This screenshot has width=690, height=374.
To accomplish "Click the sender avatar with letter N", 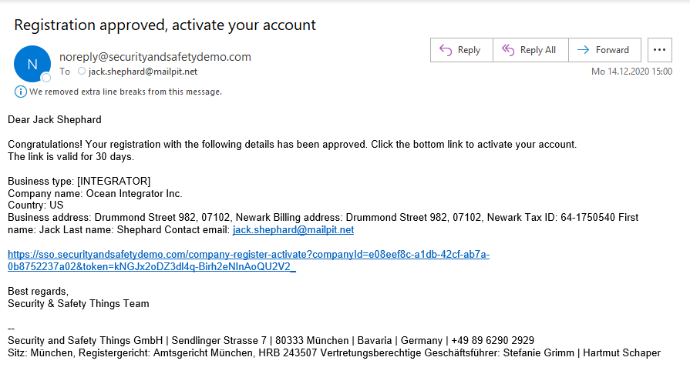I will coord(32,64).
